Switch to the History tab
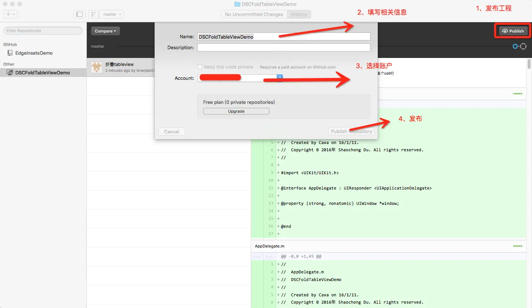This screenshot has width=532, height=308. coord(299,15)
